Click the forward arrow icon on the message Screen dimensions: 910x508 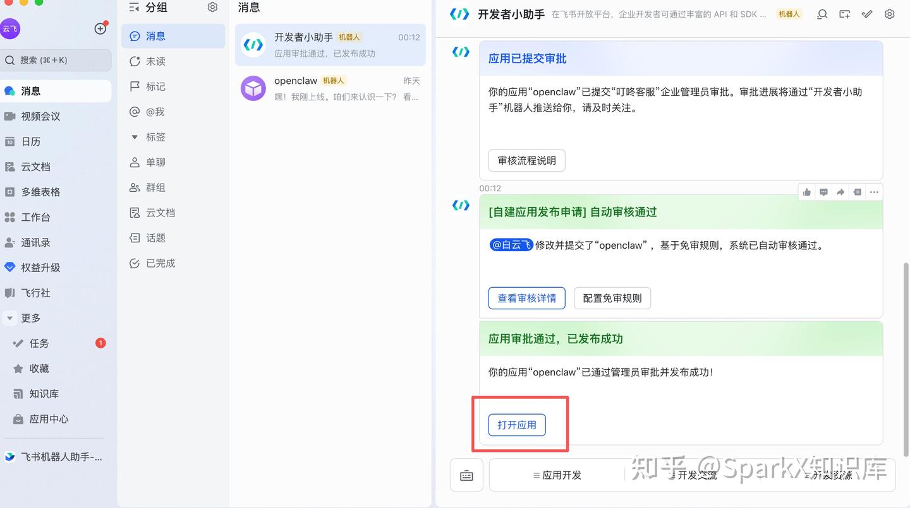click(840, 192)
